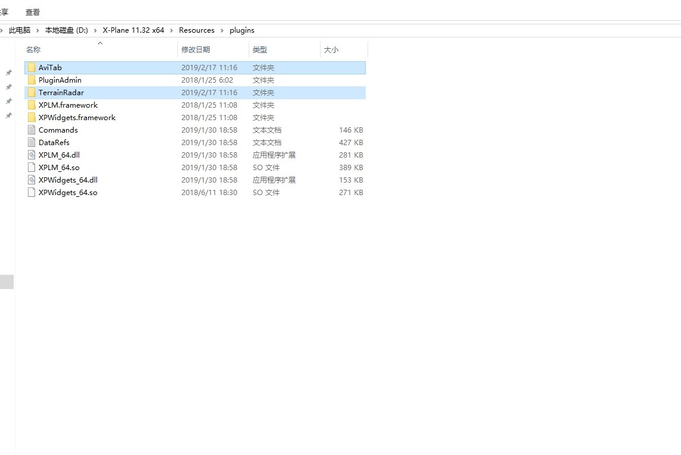681x455 pixels.
Task: Click the 271 KB size cell
Action: click(351, 193)
